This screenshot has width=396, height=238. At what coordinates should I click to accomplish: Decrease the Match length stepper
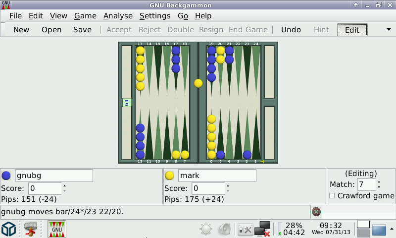379,187
